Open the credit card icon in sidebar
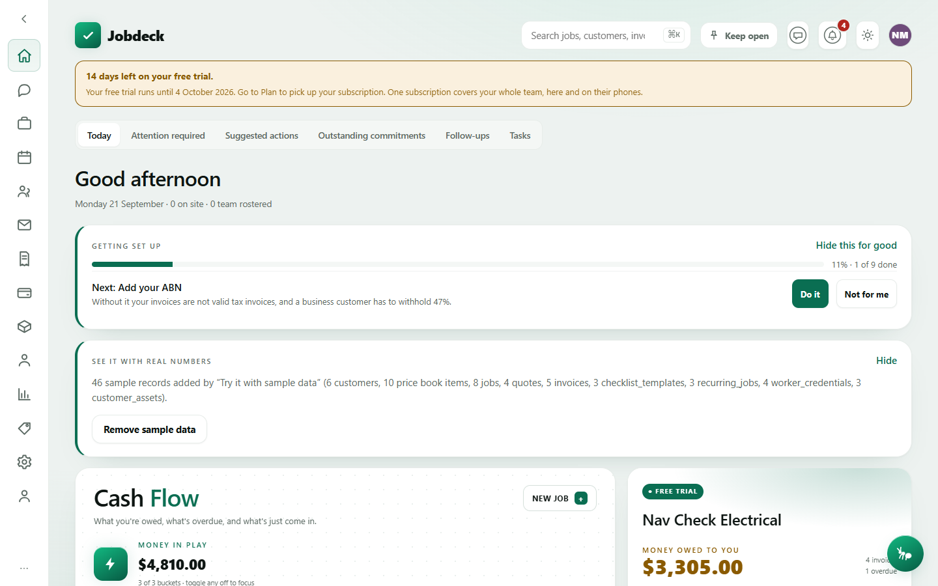 pyautogui.click(x=24, y=293)
